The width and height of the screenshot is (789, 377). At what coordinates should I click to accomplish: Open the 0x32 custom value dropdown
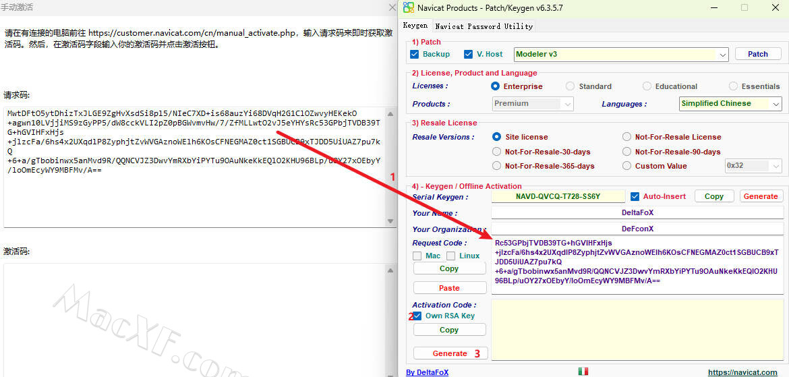pyautogui.click(x=776, y=166)
